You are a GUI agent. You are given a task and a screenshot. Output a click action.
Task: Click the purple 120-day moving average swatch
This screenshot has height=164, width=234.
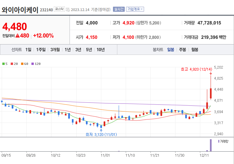[x=32, y=64]
